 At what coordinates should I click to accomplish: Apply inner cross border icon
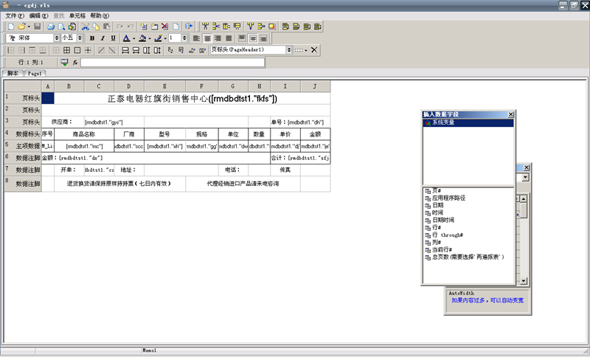88,50
